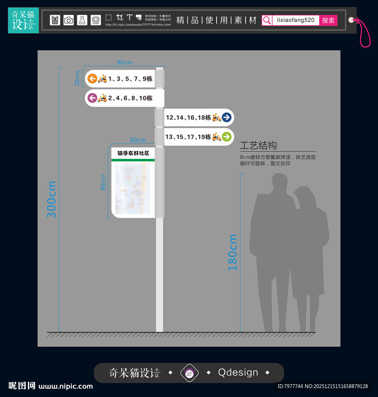This screenshot has width=378, height=397.
Task: Select the dashed marquee selection icon
Action: click(108, 18)
